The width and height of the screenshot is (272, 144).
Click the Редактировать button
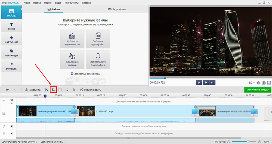point(91,90)
